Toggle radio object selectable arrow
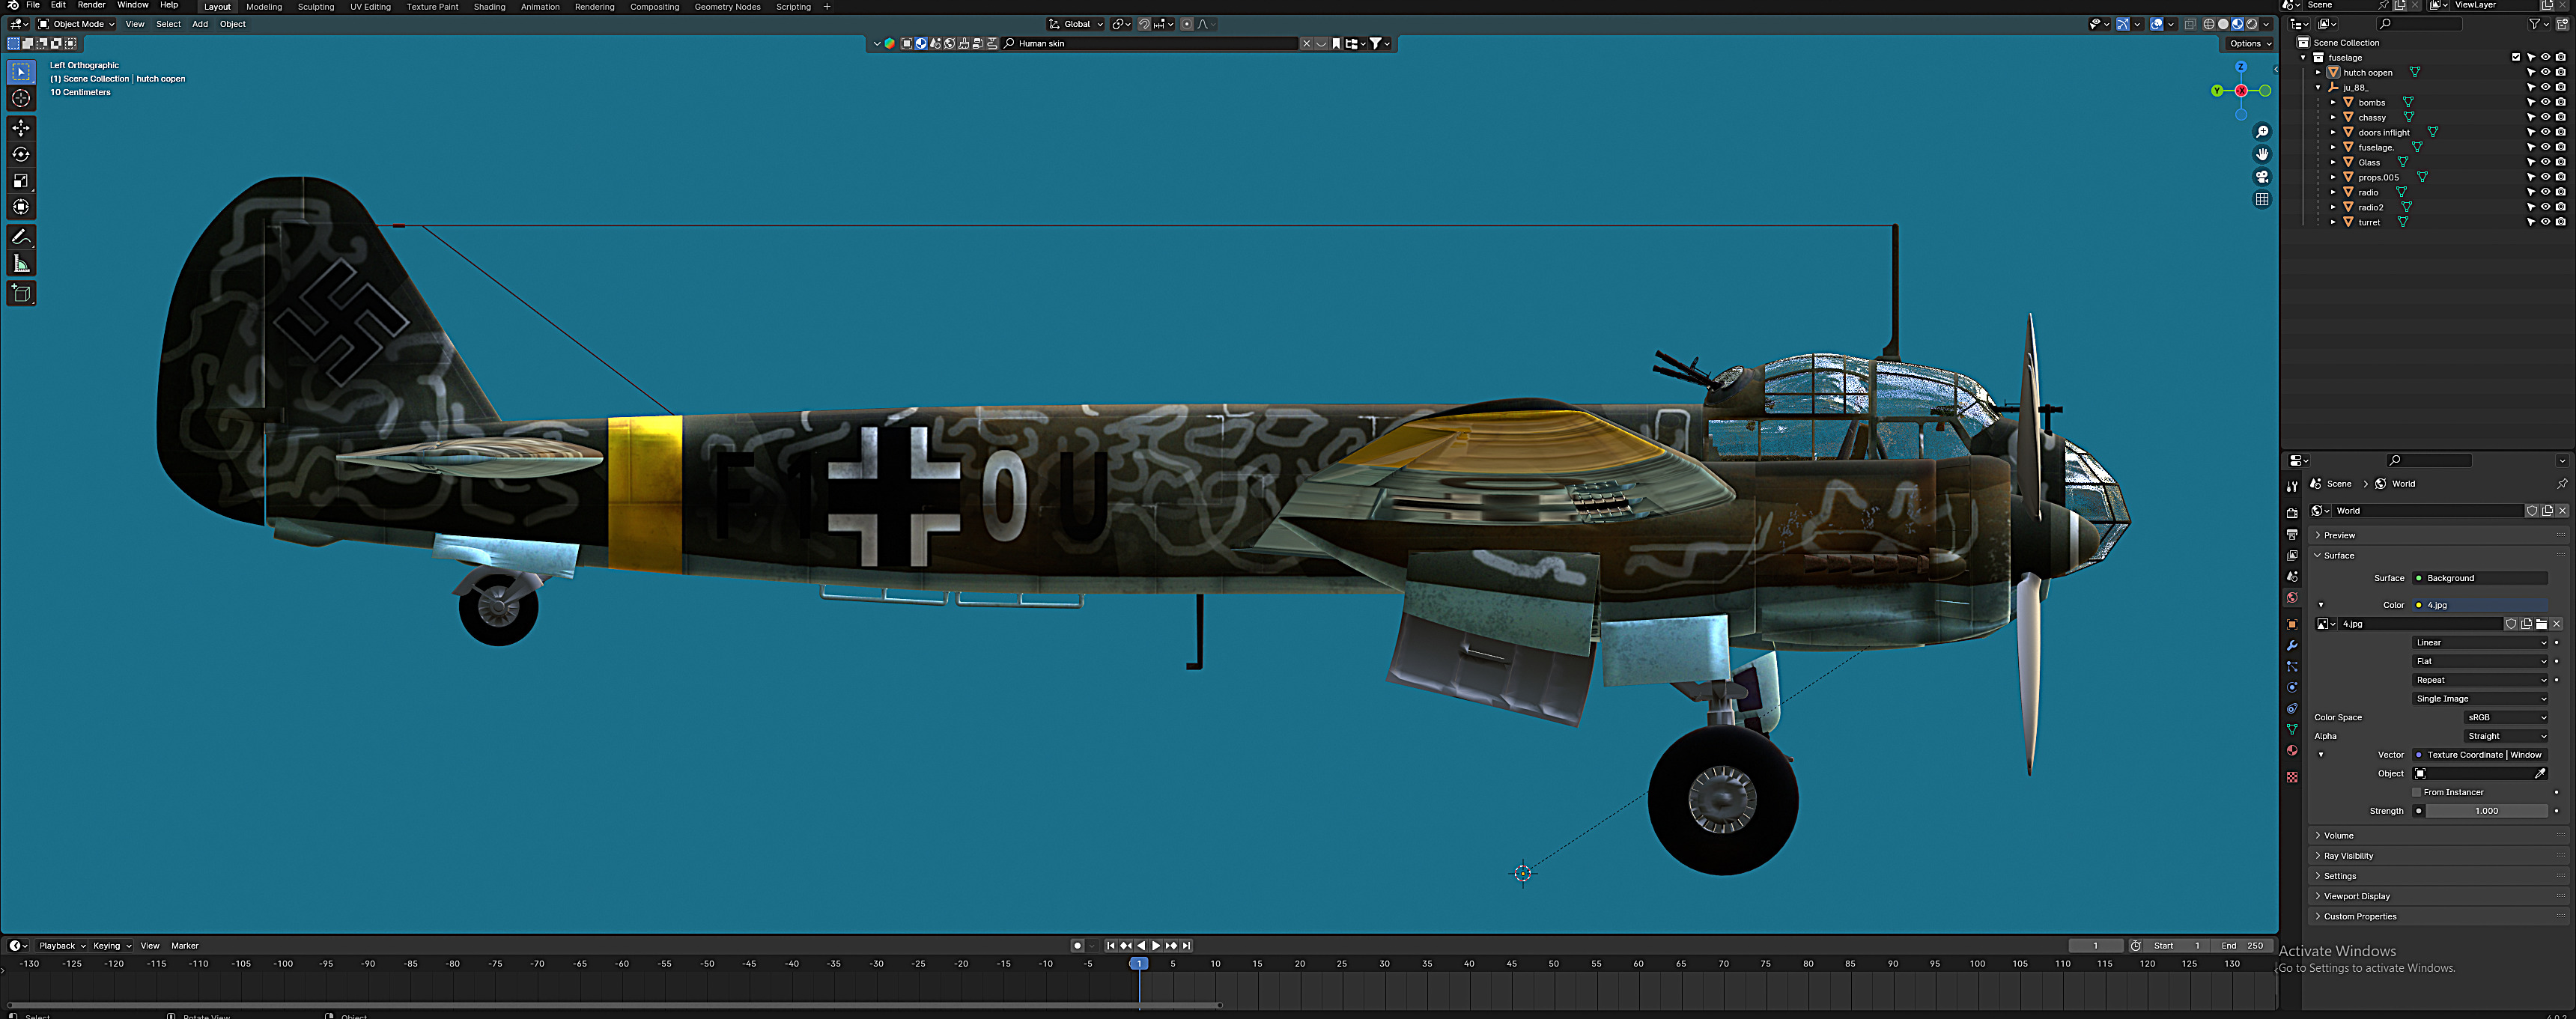The height and width of the screenshot is (1019, 2576). coord(2531,192)
